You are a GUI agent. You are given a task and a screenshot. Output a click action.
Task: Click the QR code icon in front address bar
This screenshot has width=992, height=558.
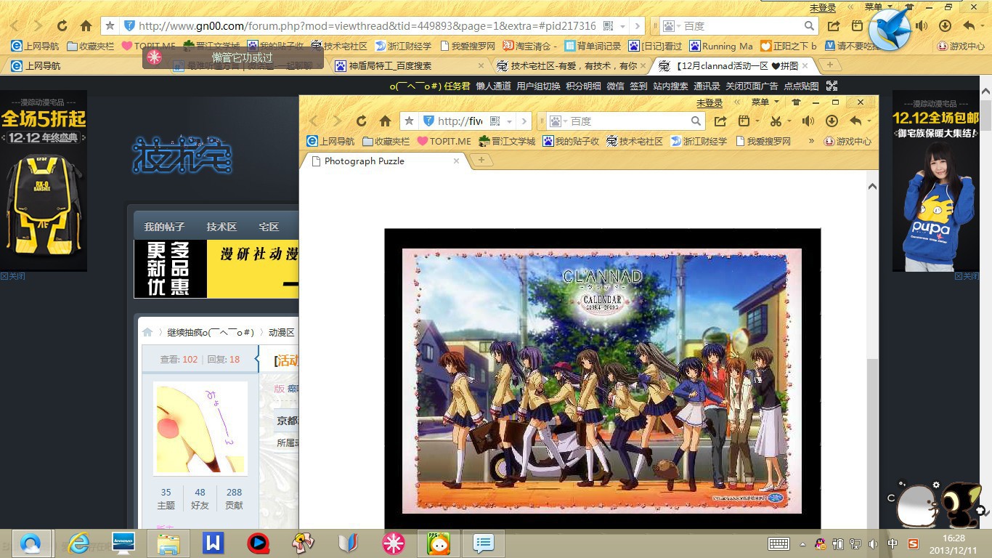pyautogui.click(x=495, y=121)
